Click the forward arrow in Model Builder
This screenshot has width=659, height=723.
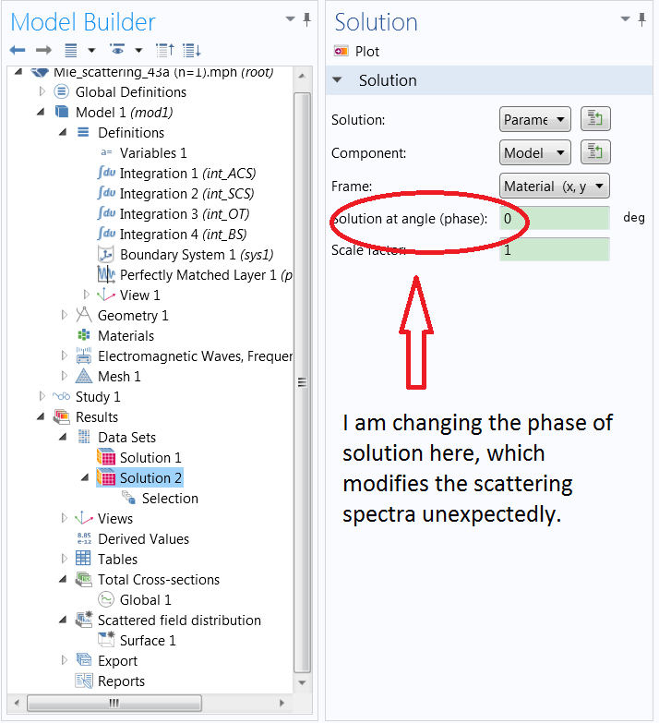42,50
